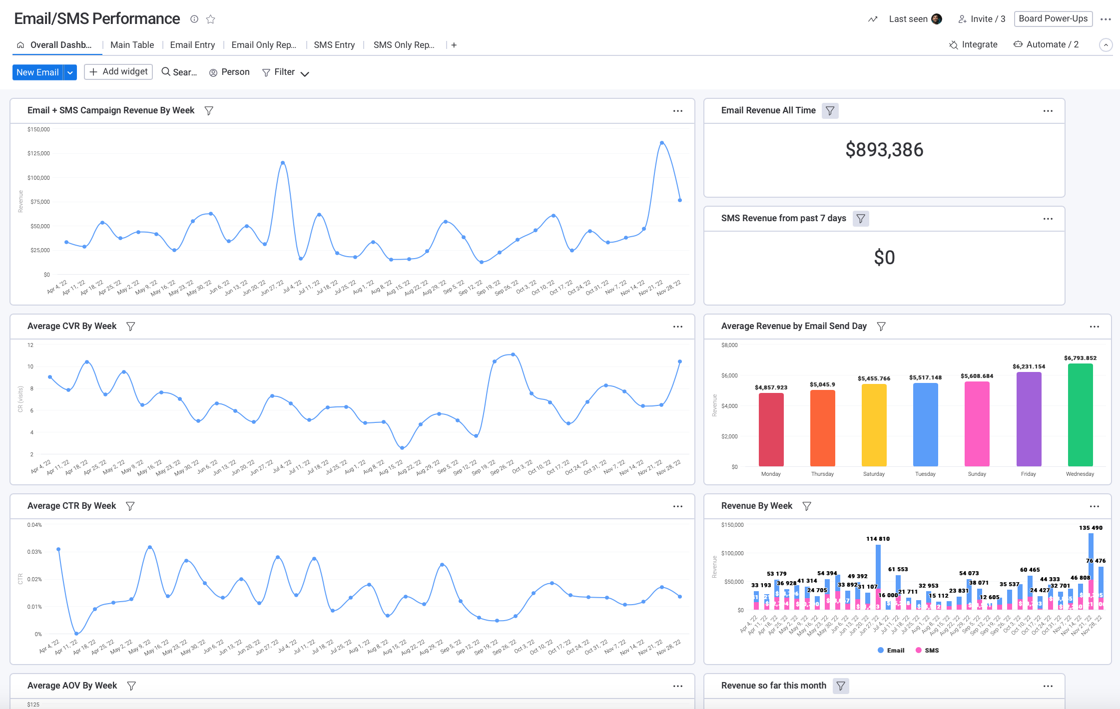1120x709 pixels.
Task: Click the Search field in toolbar
Action: (x=179, y=72)
